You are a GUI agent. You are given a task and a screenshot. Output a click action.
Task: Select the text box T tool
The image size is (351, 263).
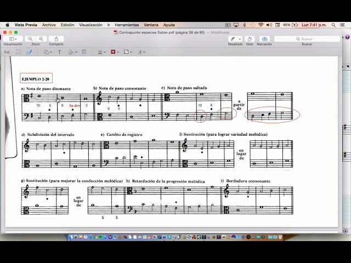click(x=59, y=52)
